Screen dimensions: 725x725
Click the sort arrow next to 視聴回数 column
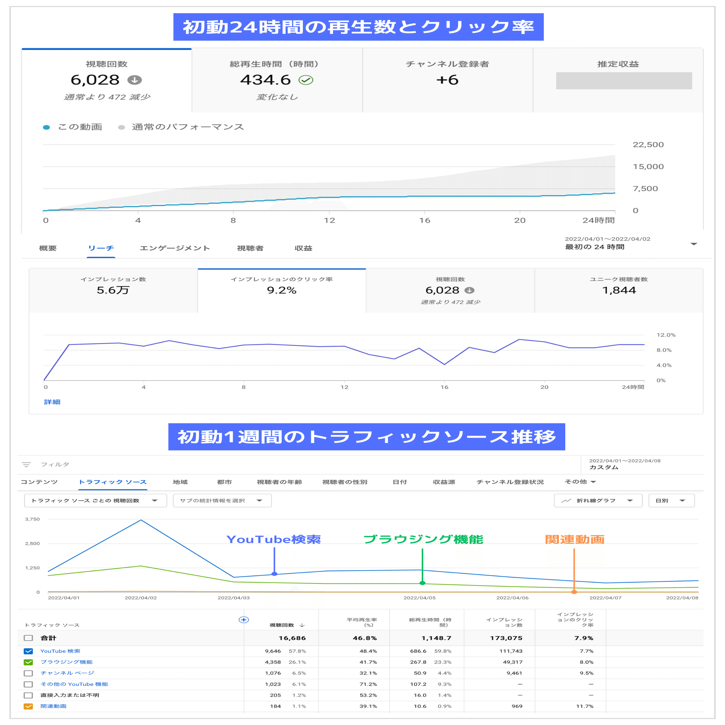click(302, 625)
